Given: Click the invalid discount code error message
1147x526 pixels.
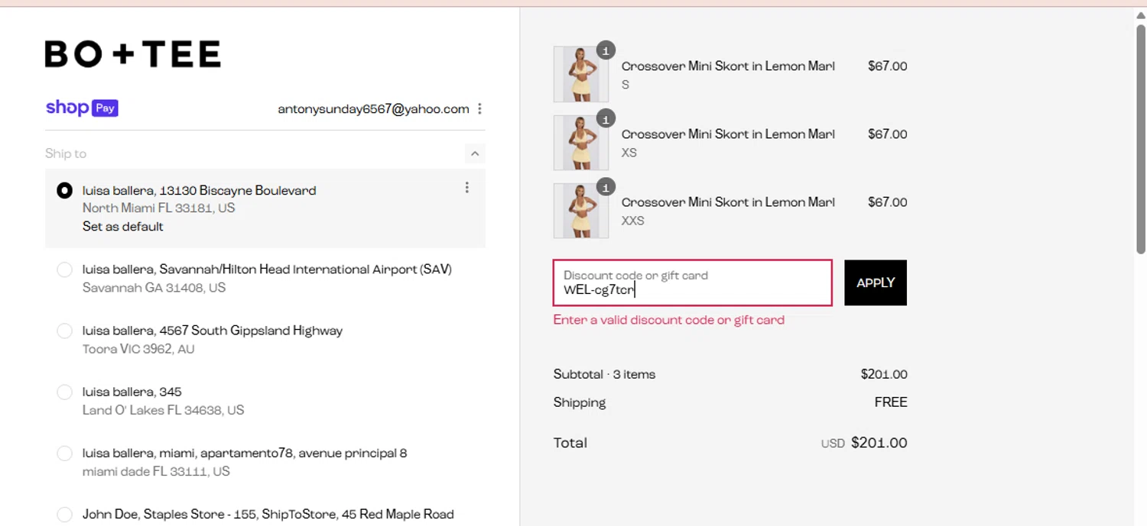Looking at the screenshot, I should (669, 320).
